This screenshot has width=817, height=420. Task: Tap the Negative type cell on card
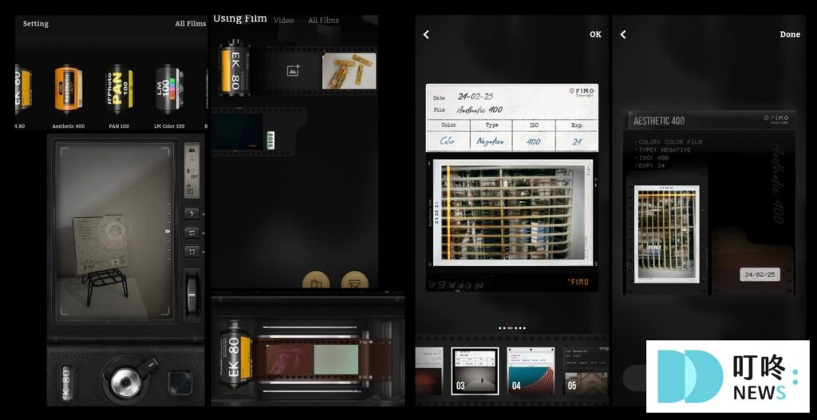pos(491,141)
